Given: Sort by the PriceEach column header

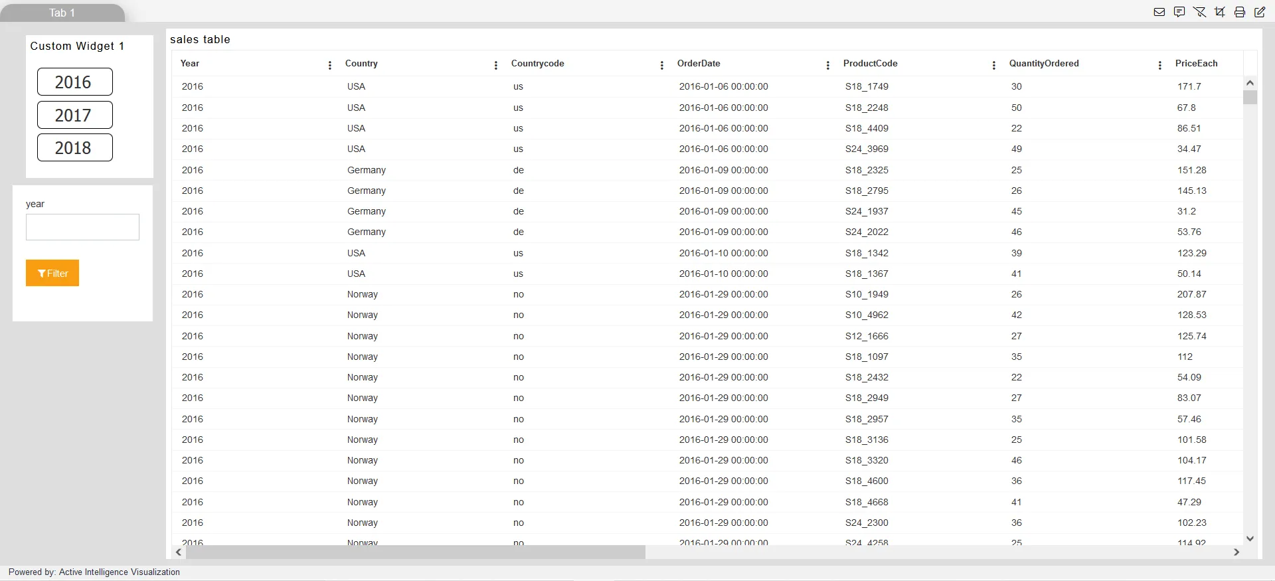Looking at the screenshot, I should tap(1196, 64).
